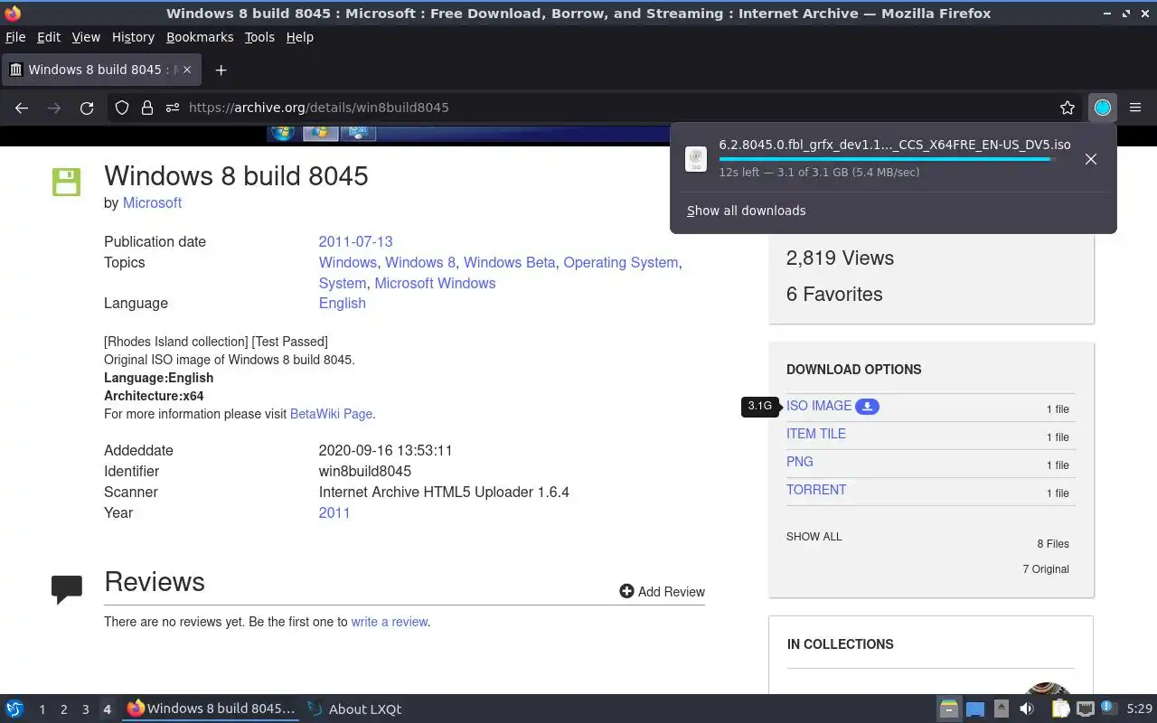Click the Firefox logo in title bar
This screenshot has height=723, width=1157.
(x=13, y=14)
